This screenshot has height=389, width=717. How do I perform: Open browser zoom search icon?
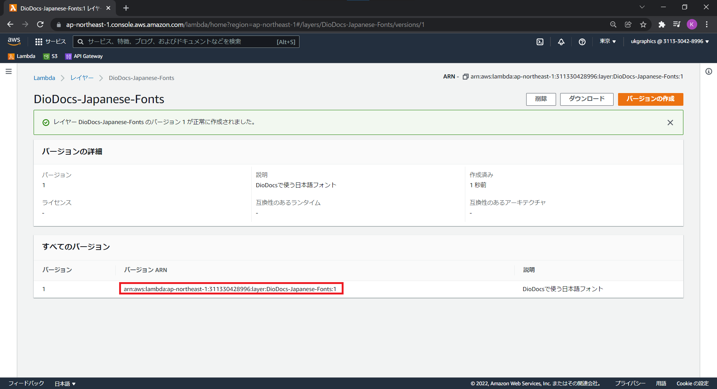coord(613,24)
